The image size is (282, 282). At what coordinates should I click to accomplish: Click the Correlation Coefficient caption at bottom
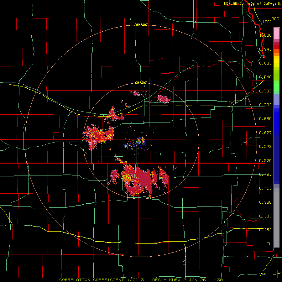pos(141,280)
